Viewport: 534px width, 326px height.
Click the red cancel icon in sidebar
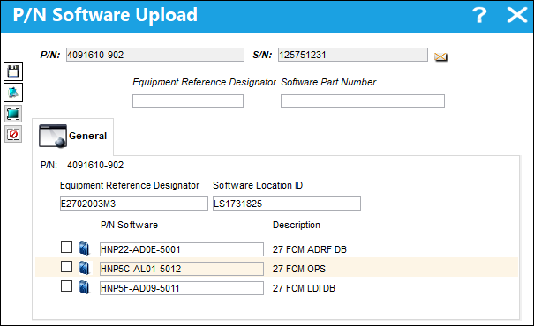point(13,134)
